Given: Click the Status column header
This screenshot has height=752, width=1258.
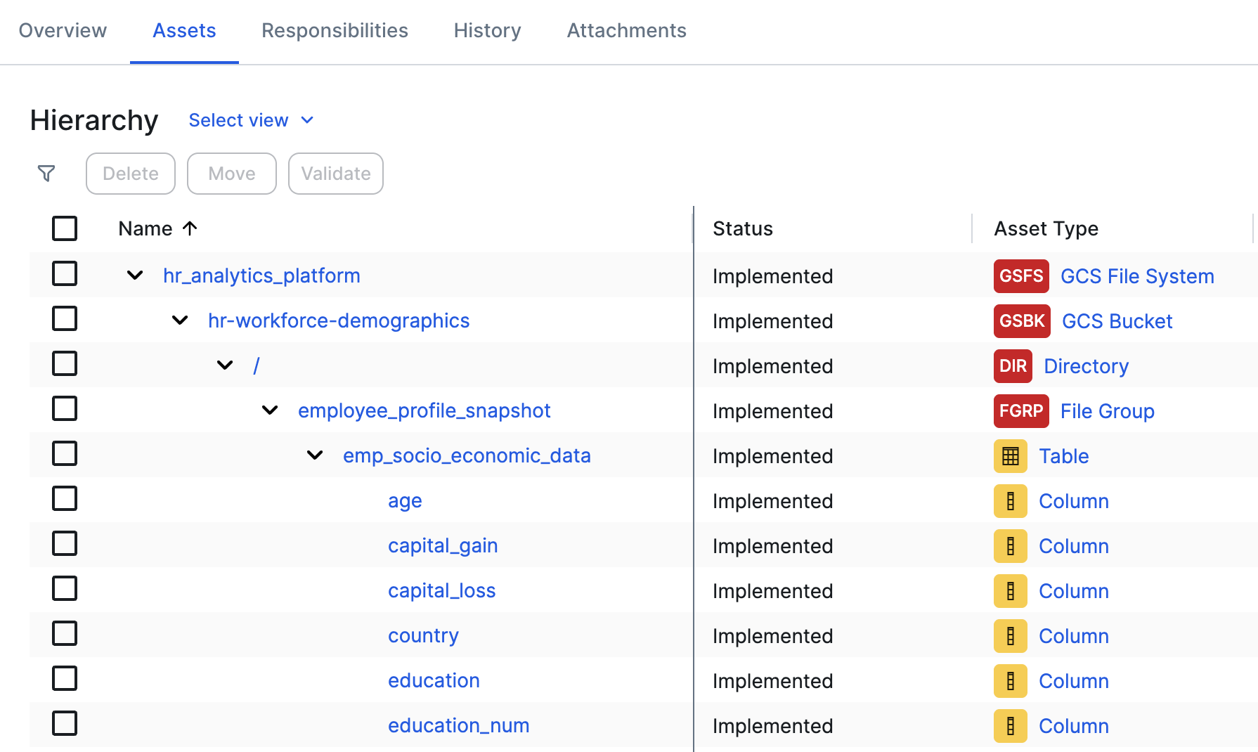Looking at the screenshot, I should pyautogui.click(x=742, y=228).
